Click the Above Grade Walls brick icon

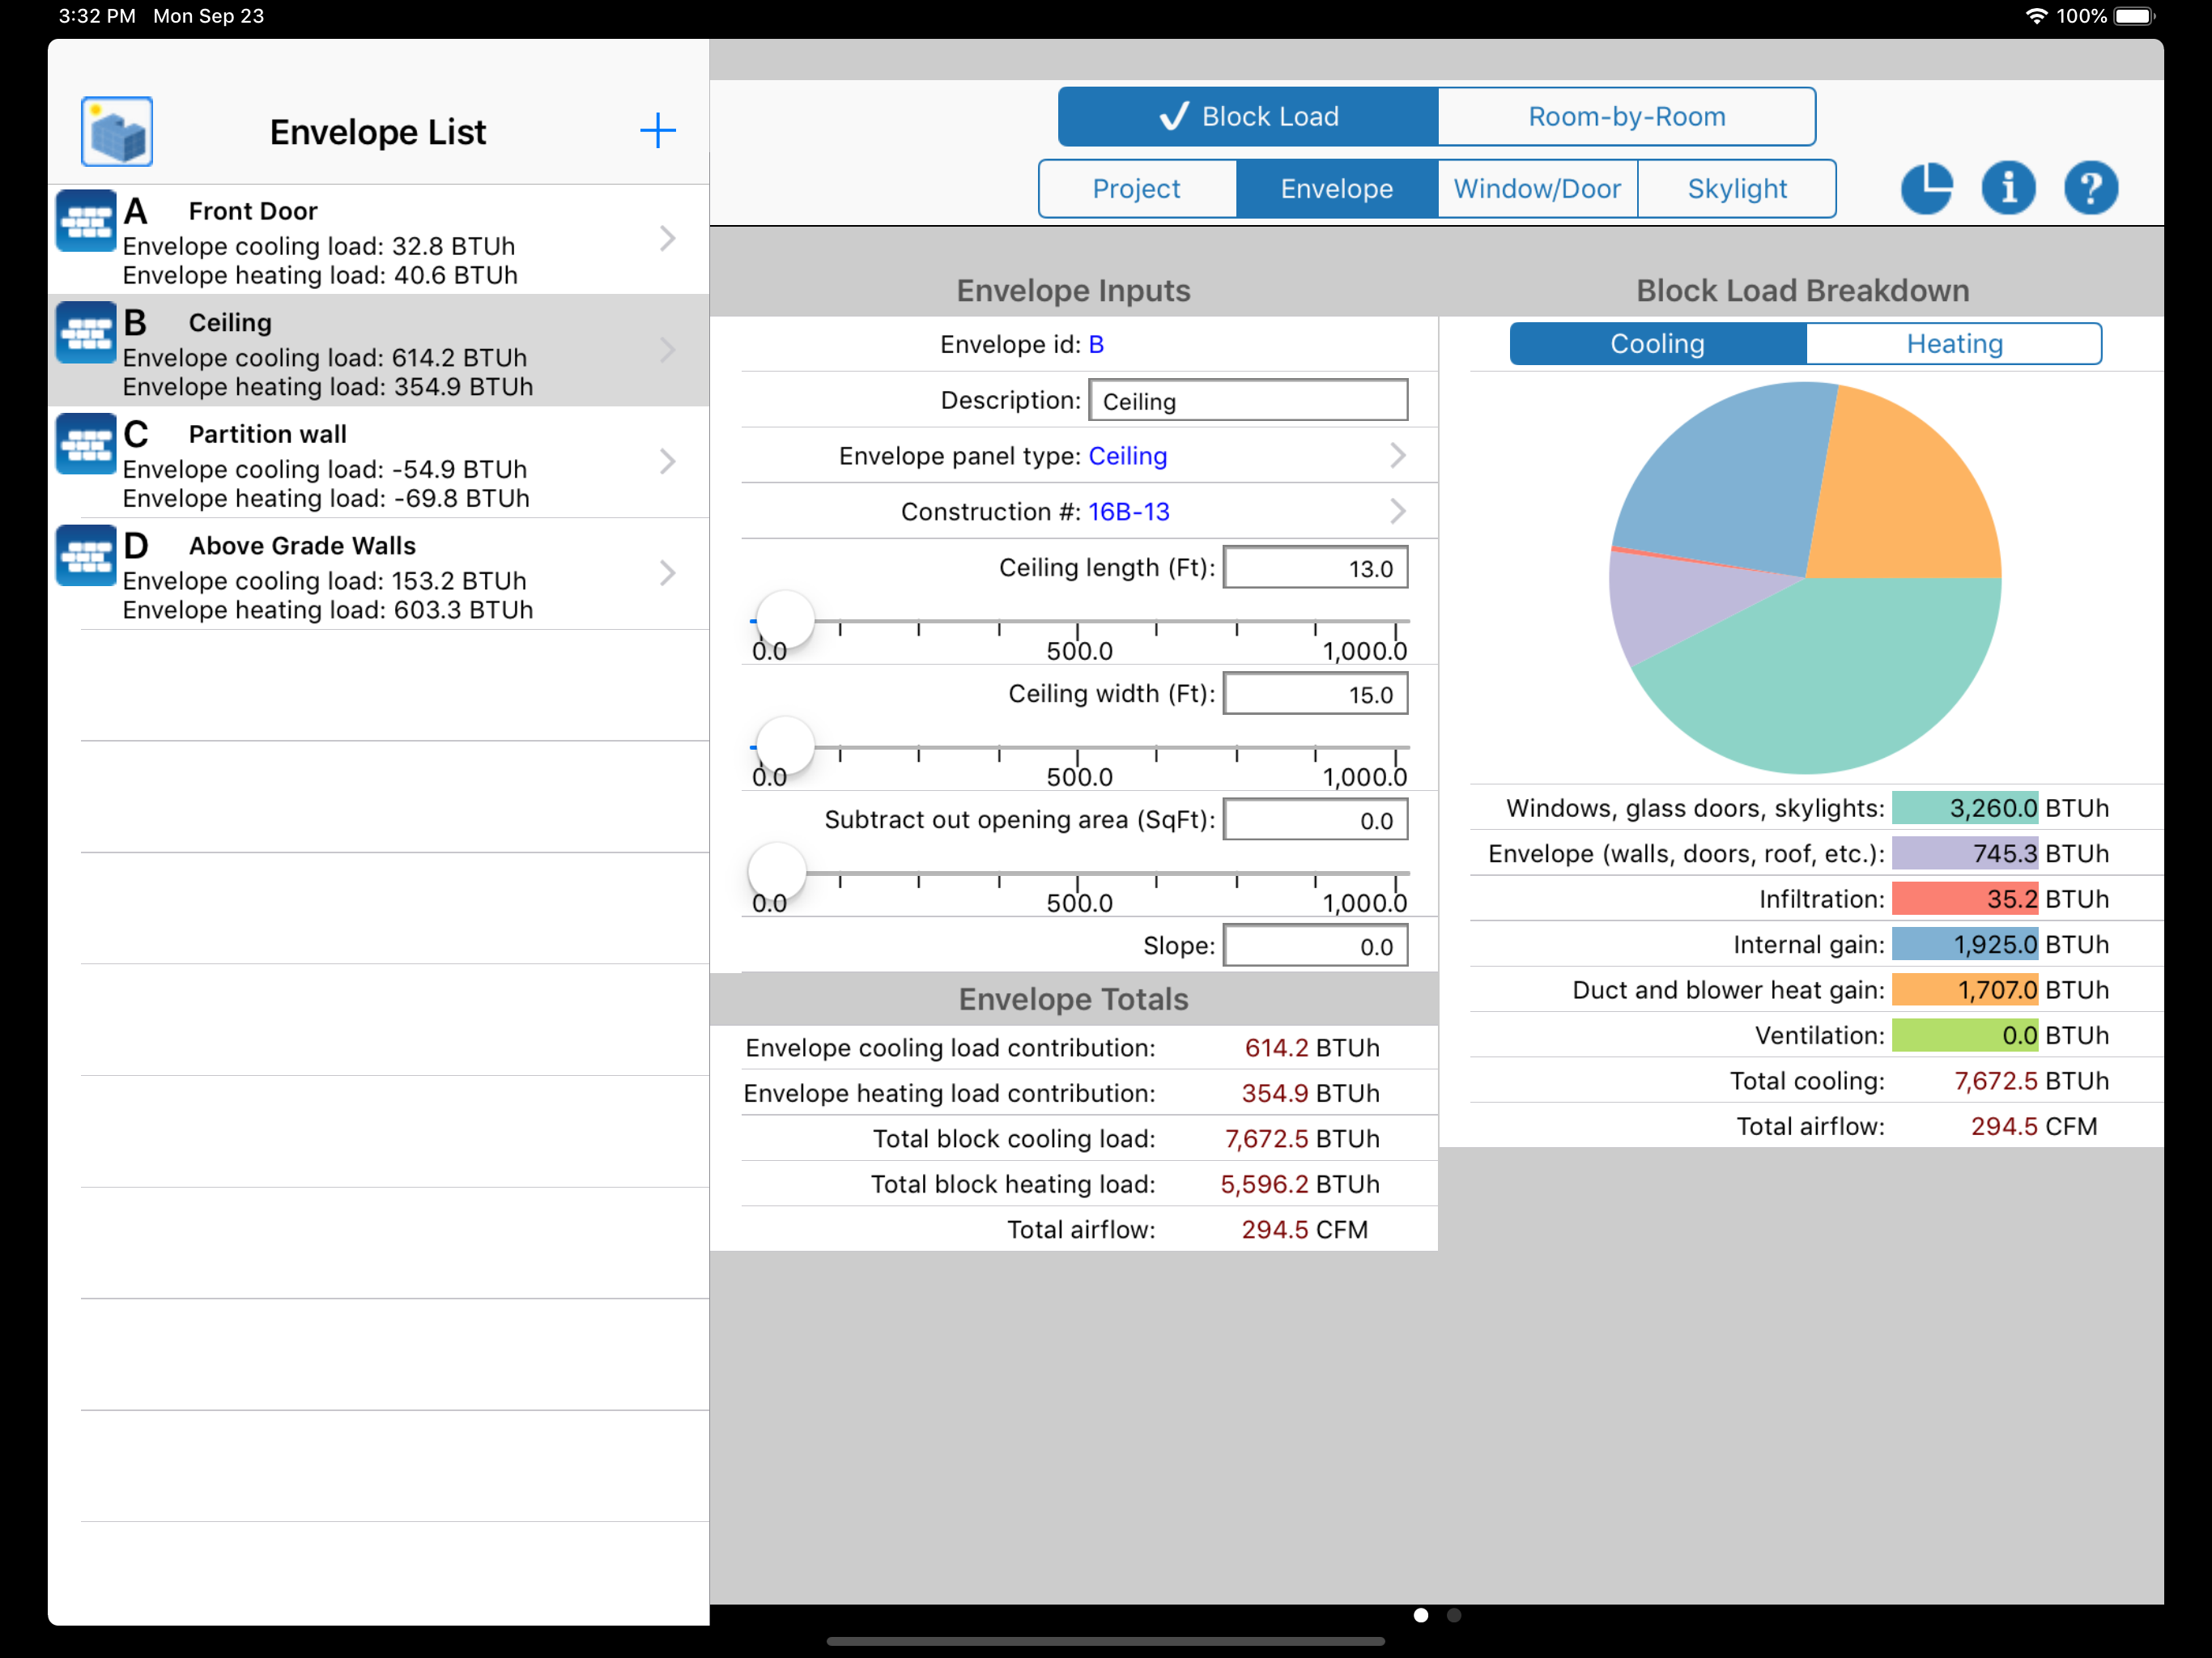point(86,556)
